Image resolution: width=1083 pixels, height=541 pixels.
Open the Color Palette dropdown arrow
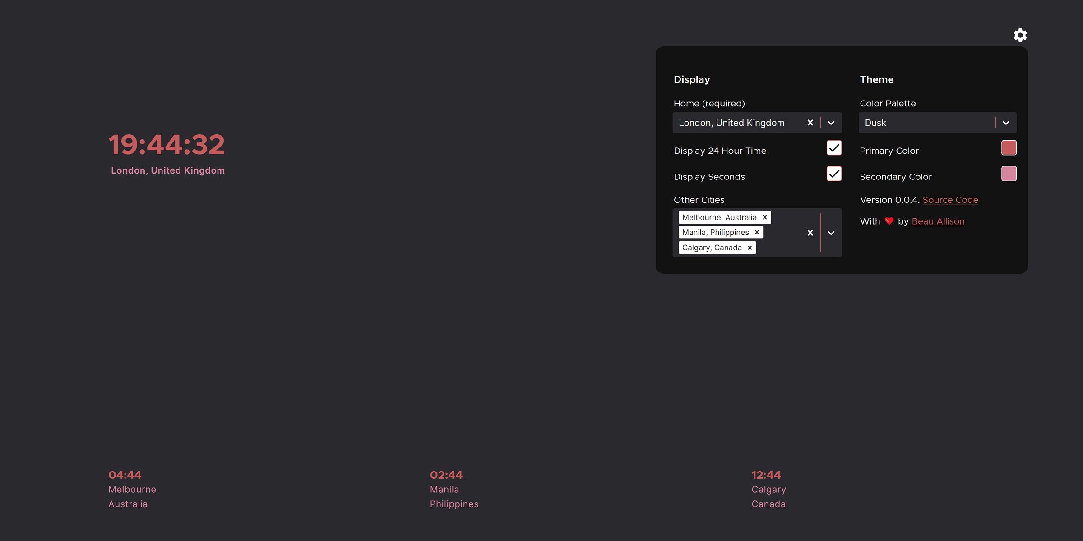[x=1006, y=123]
